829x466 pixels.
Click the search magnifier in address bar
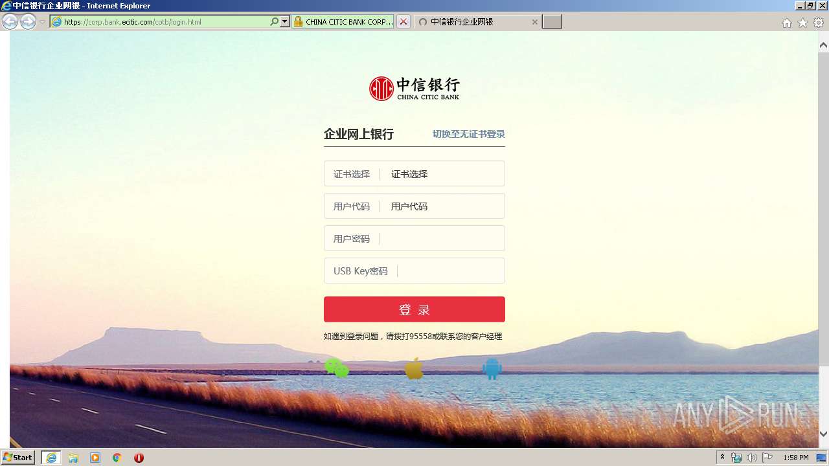tap(275, 21)
